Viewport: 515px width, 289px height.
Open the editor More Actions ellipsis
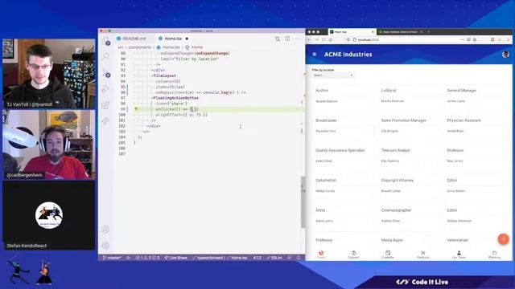point(297,39)
